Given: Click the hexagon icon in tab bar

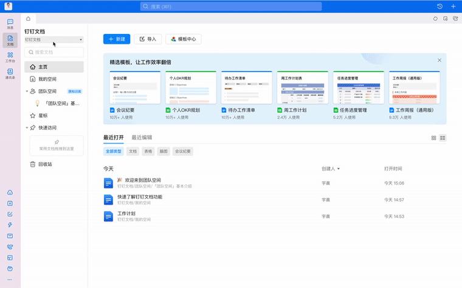Looking at the screenshot, I should pos(435,19).
